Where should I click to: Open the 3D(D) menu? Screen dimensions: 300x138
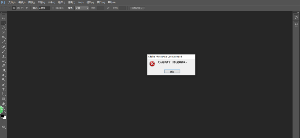tap(81, 2)
